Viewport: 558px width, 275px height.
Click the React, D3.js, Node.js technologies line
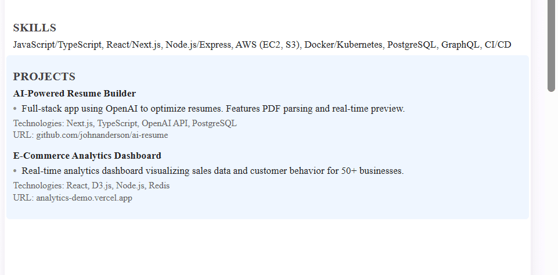coord(92,185)
